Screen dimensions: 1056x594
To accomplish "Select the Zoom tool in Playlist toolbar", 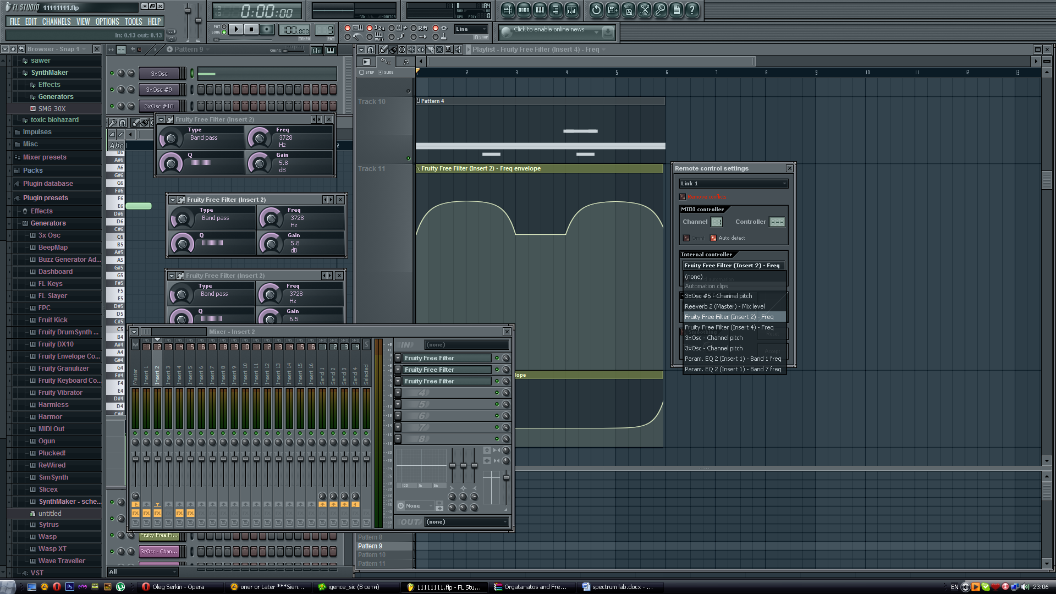I will [449, 50].
